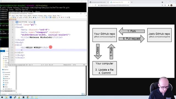This screenshot has width=176, height=99.
Task: Click line number 15 in the editor margin
Action: point(12,60)
